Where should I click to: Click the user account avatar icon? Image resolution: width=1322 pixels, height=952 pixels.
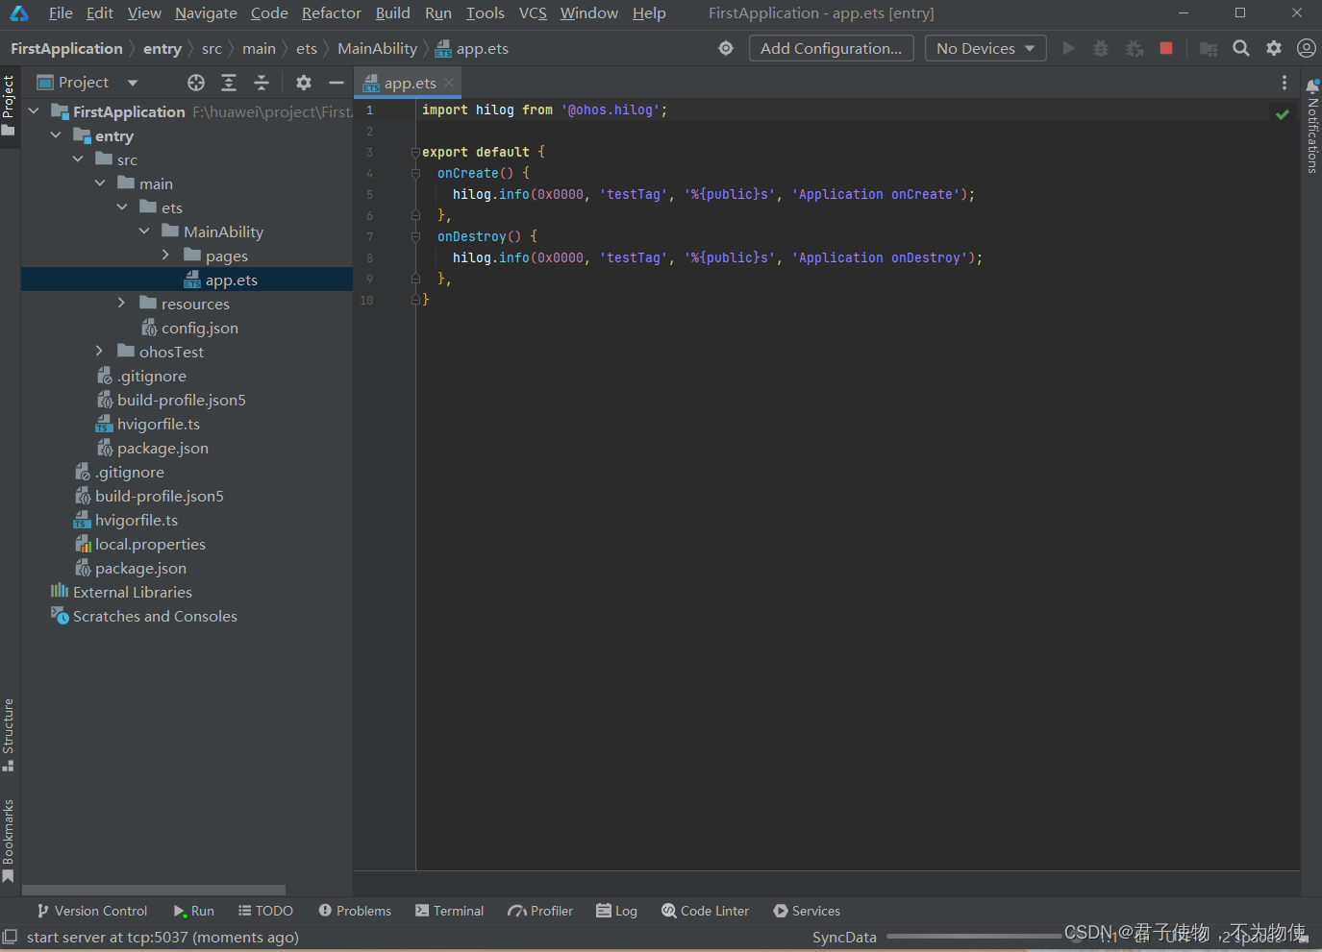(1306, 48)
